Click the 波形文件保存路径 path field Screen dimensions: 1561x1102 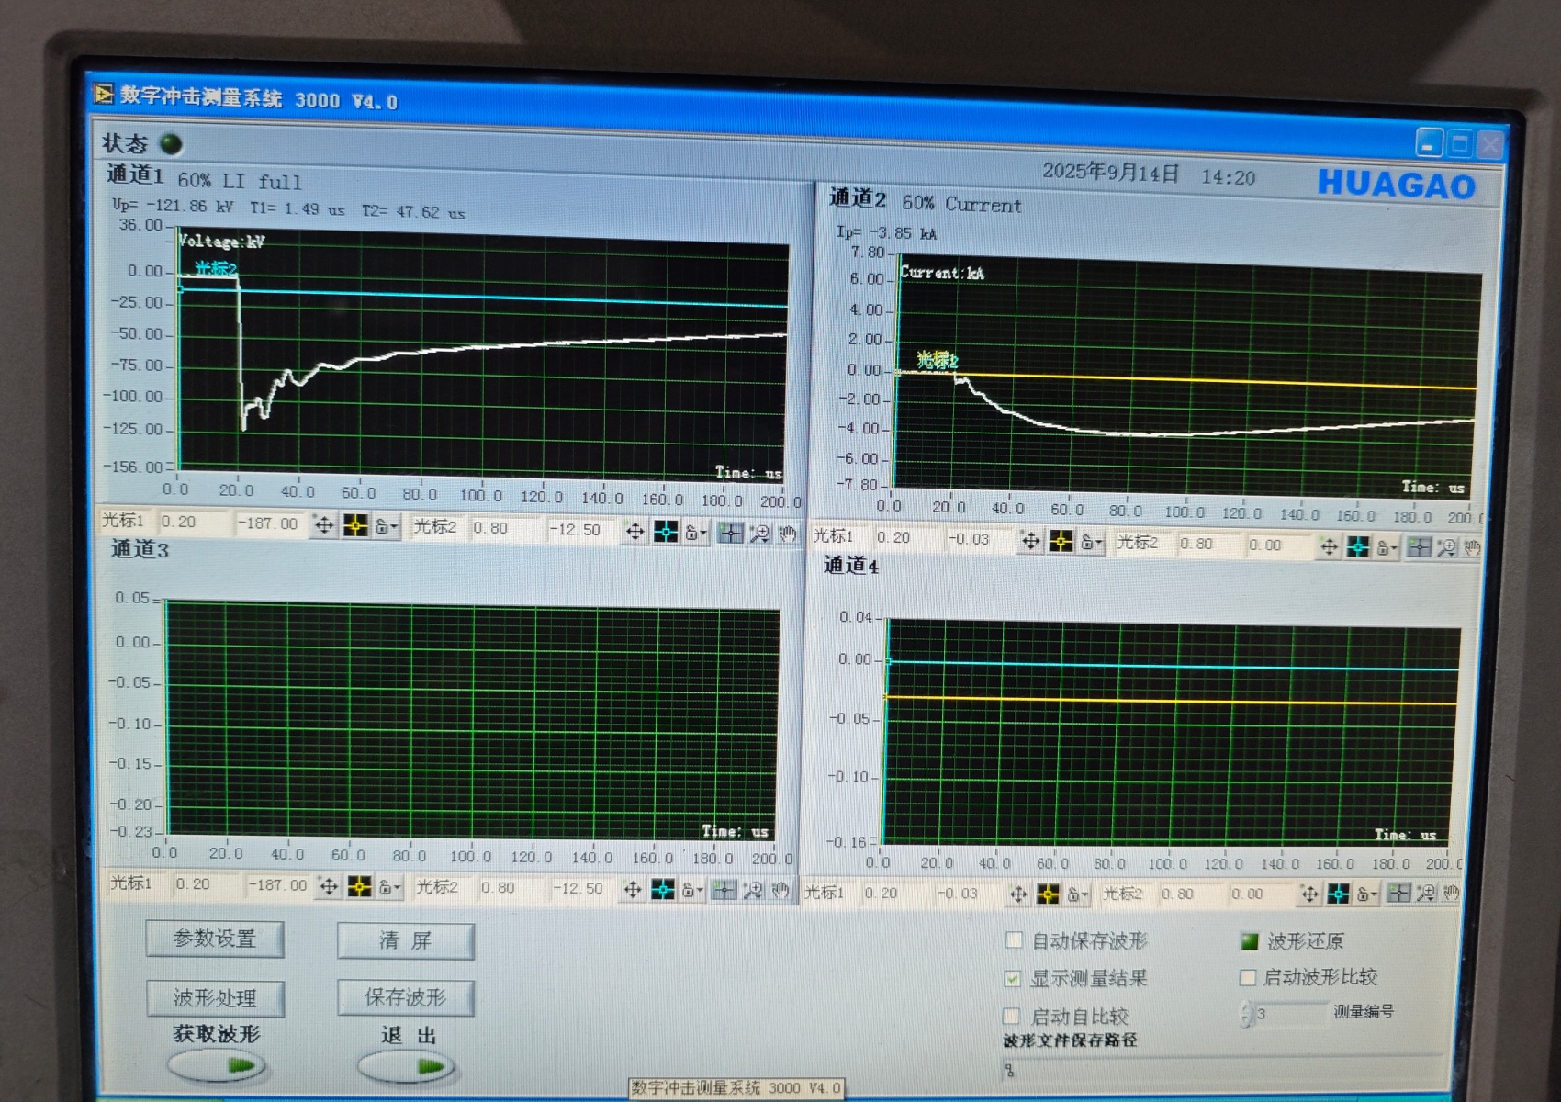point(1221,1070)
